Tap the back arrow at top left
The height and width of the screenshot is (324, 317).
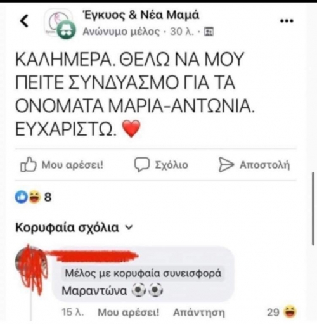coord(24,21)
